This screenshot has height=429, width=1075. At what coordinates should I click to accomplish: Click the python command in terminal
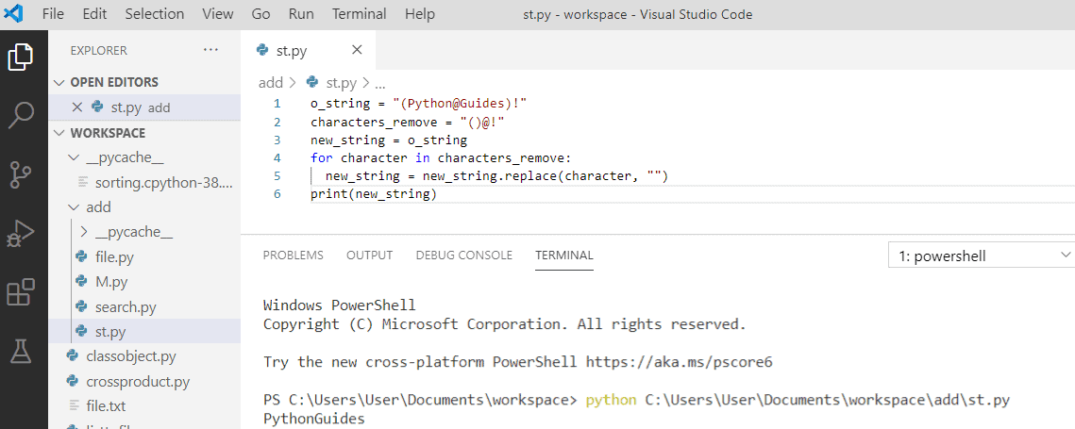(611, 400)
